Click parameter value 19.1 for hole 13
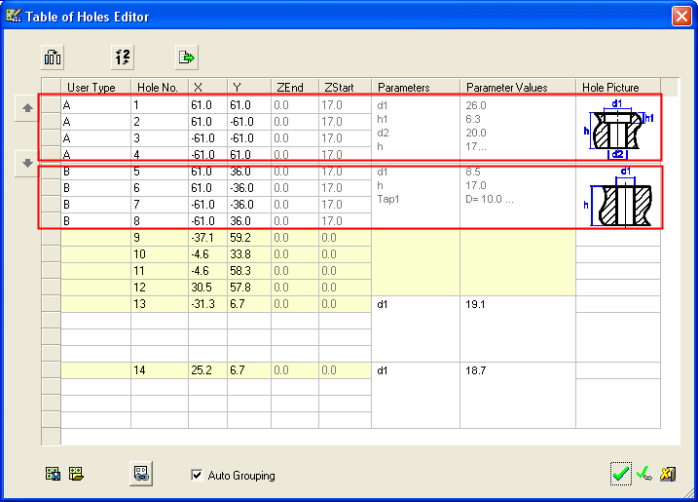Image resolution: width=698 pixels, height=502 pixels. click(517, 304)
